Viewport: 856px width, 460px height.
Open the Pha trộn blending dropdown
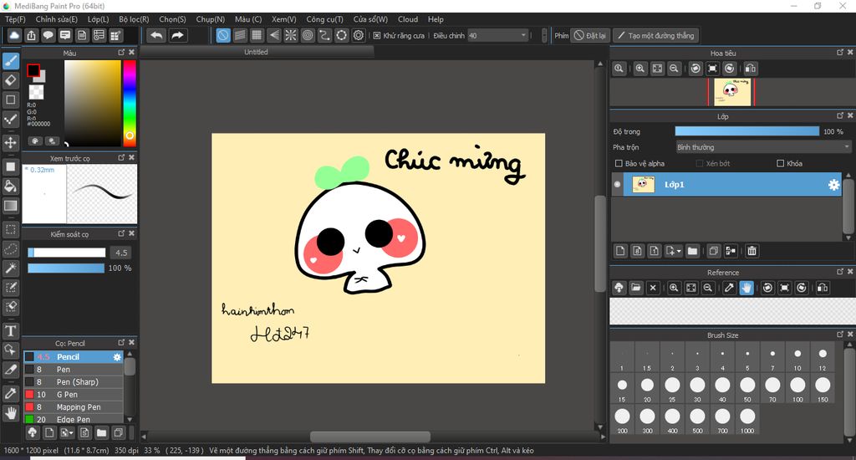tap(763, 147)
